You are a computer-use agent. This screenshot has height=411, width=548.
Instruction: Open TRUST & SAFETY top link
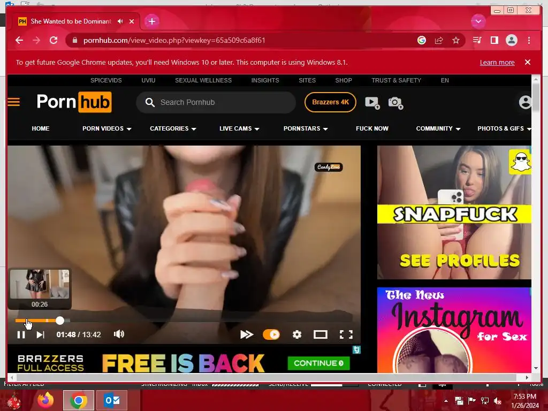pyautogui.click(x=397, y=80)
